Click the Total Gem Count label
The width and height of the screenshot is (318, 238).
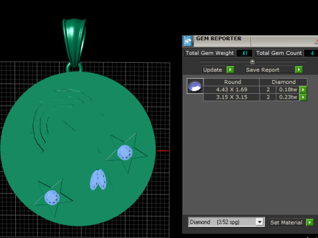click(279, 53)
